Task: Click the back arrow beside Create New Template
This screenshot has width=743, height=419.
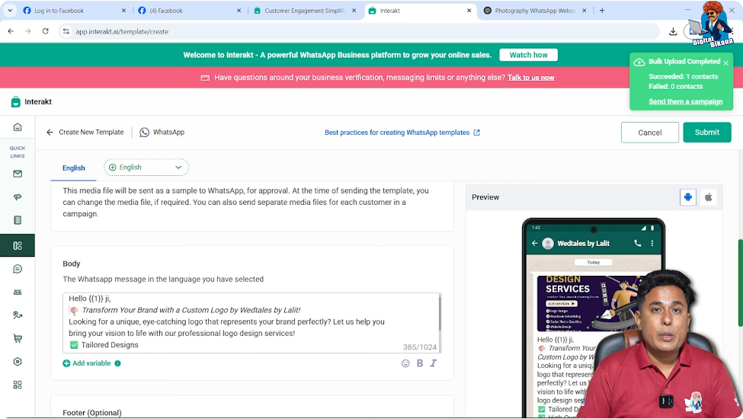Action: coord(50,132)
